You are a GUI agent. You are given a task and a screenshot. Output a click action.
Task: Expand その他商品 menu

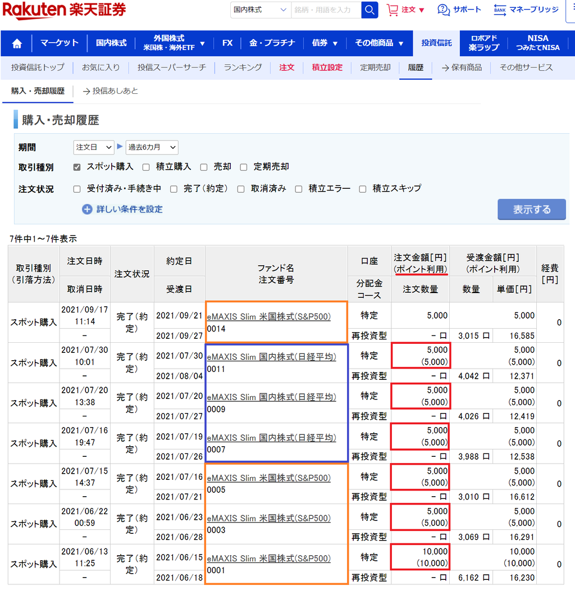tap(379, 43)
